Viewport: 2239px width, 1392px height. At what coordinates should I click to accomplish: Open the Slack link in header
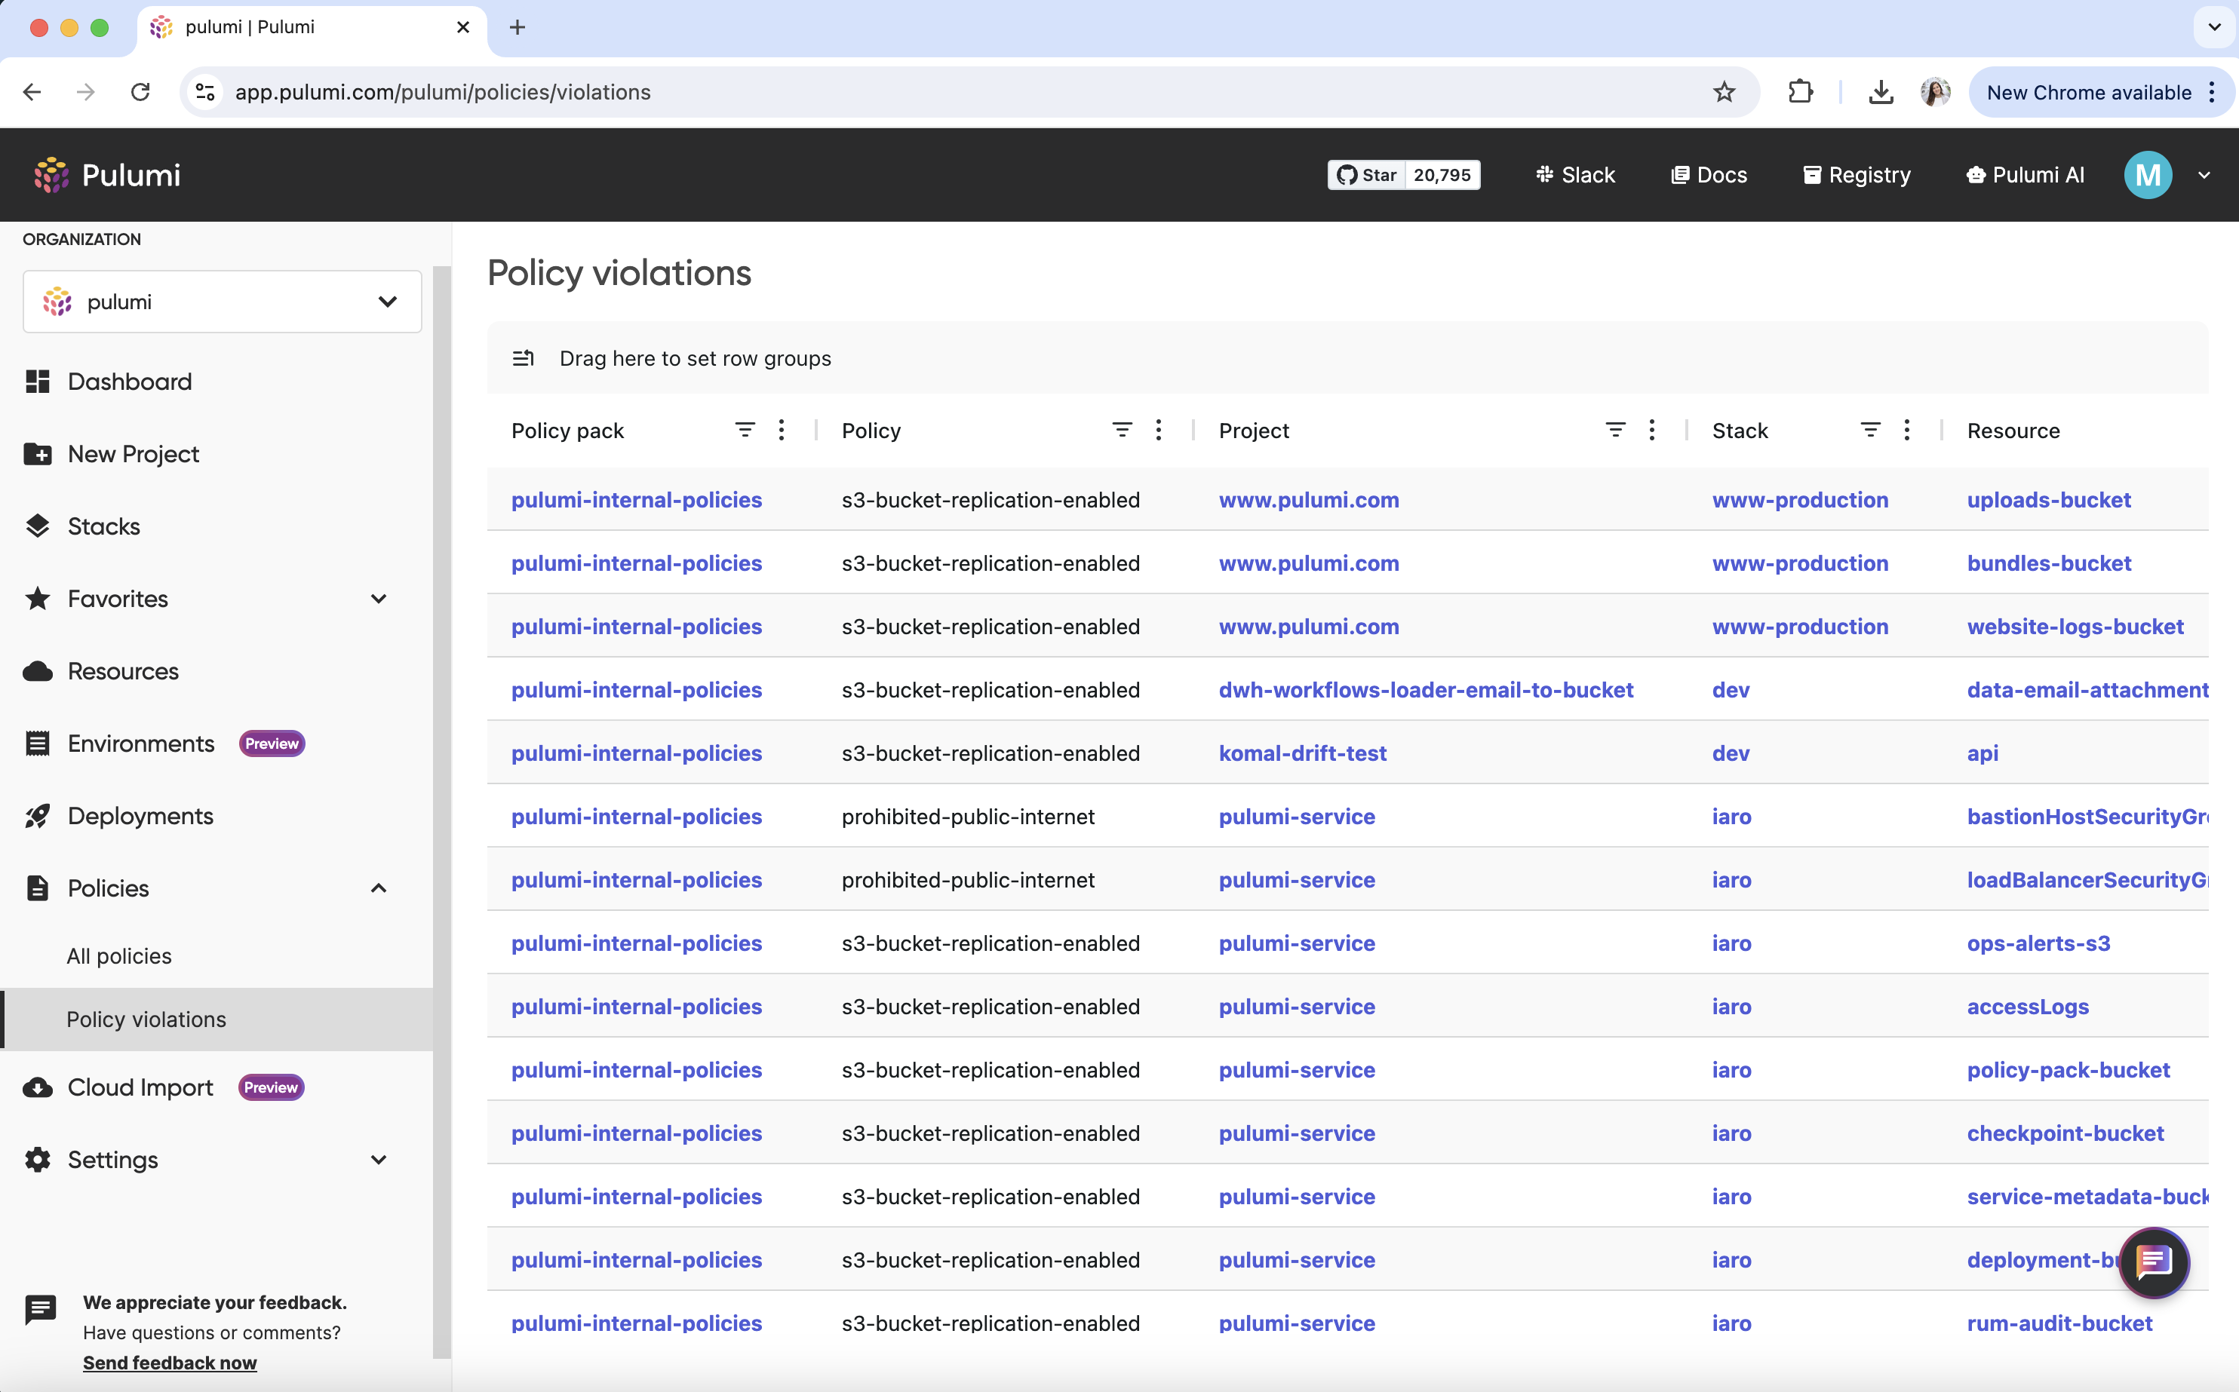(1575, 175)
